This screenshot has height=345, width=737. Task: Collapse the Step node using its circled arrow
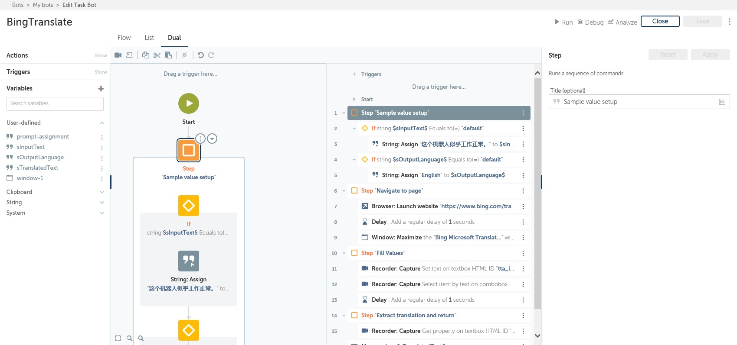pyautogui.click(x=212, y=139)
